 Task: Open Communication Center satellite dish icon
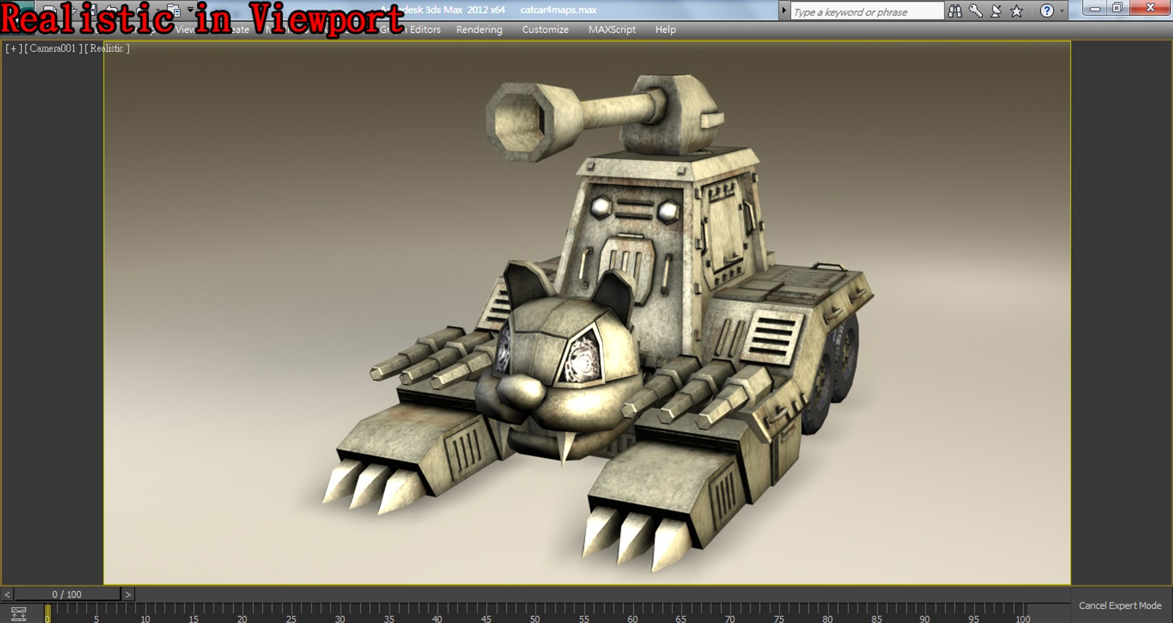(996, 11)
